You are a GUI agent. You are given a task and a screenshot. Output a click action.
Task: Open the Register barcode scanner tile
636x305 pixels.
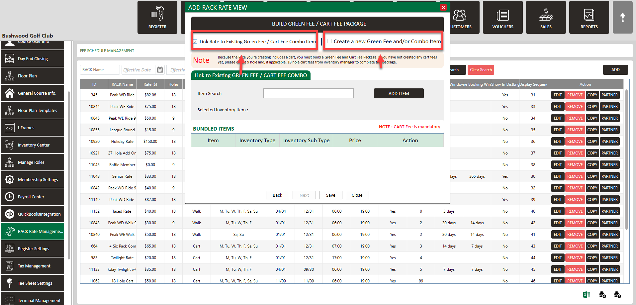click(x=157, y=17)
